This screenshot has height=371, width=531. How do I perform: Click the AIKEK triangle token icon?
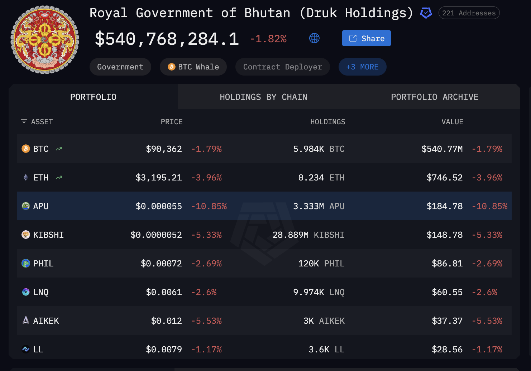click(25, 321)
